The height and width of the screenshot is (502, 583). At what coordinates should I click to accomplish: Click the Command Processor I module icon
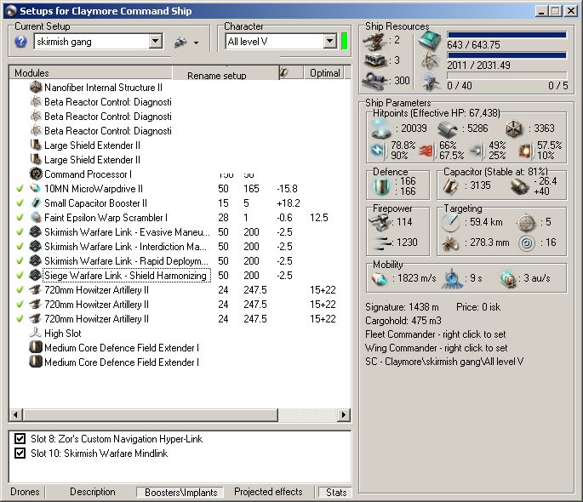point(36,174)
